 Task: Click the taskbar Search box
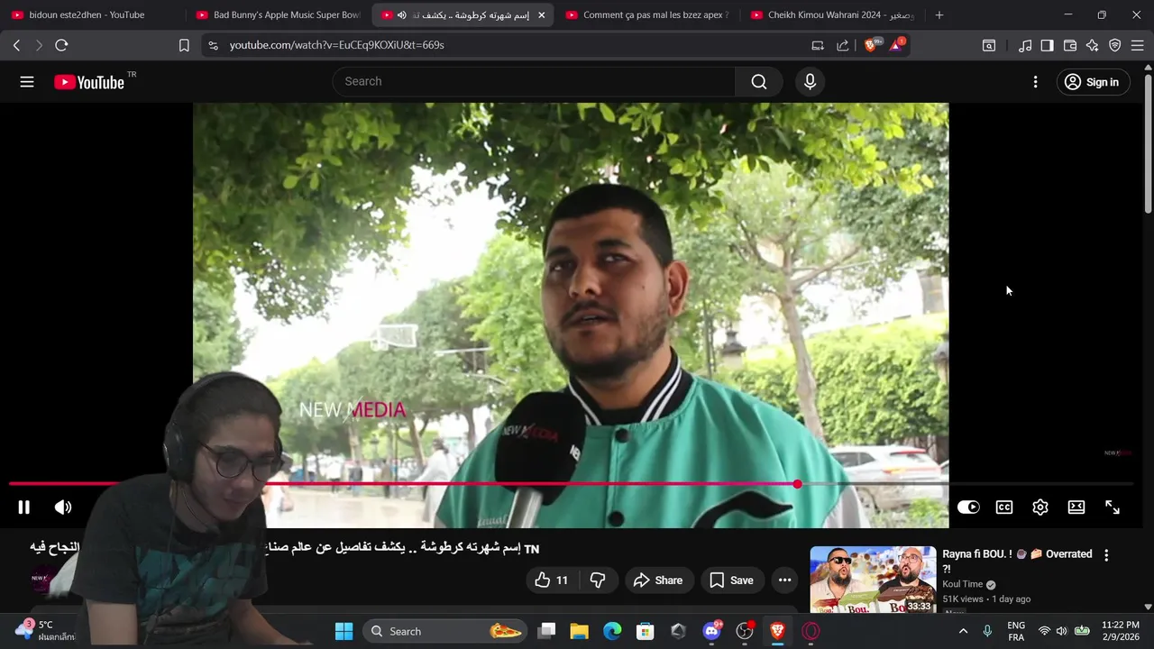pyautogui.click(x=445, y=631)
